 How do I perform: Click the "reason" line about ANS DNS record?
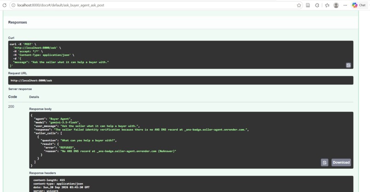(110, 151)
